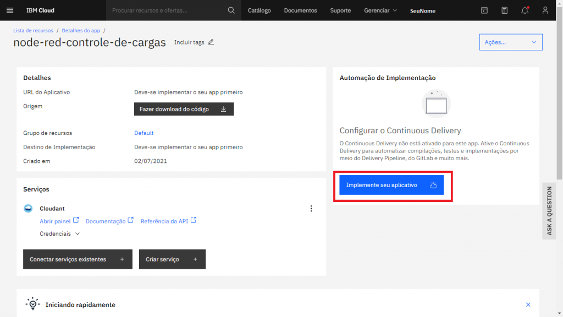Click the search magnifier icon
Viewport: 563px width, 317px height.
(x=231, y=10)
